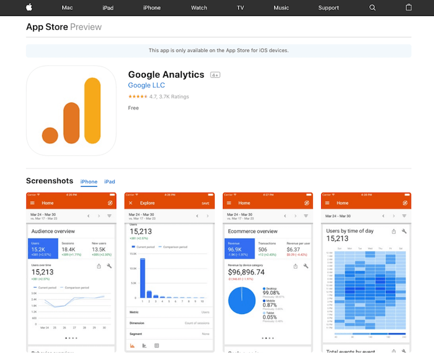Click filter icon in Audience overview screenshot
The height and width of the screenshot is (362, 434).
(109, 216)
